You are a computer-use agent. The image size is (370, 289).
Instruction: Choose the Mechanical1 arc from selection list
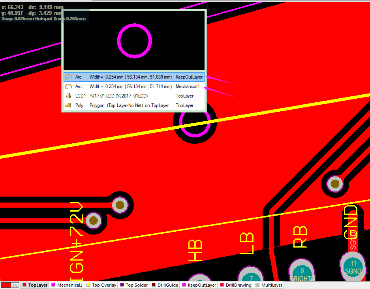[x=134, y=86]
